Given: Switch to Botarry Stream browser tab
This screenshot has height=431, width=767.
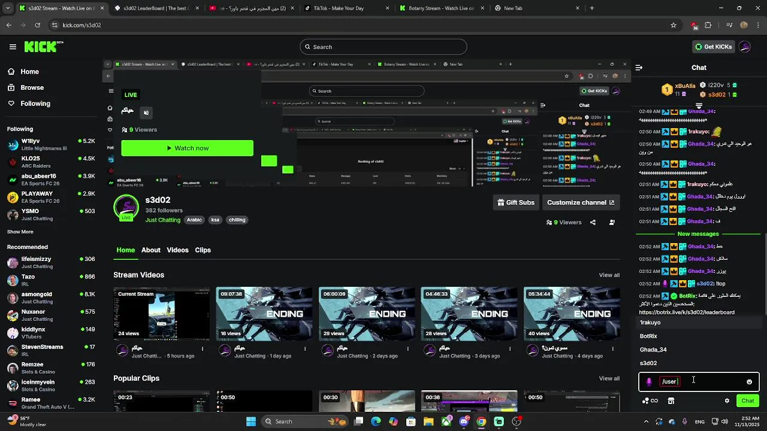Looking at the screenshot, I should [x=441, y=8].
